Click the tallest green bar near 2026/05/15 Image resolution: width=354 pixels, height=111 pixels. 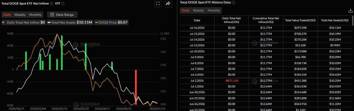tap(62, 53)
